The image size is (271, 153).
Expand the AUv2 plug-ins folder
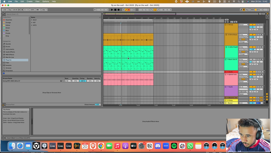click(x=32, y=20)
